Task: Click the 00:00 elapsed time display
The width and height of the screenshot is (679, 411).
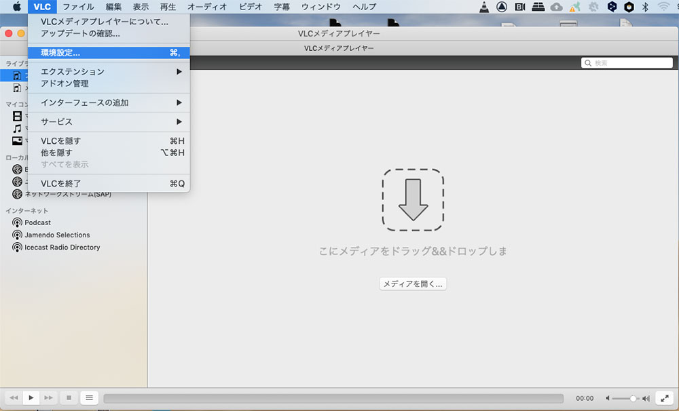Action: (x=585, y=398)
